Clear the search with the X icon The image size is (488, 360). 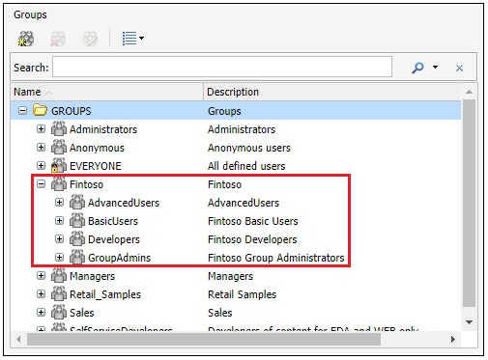click(459, 68)
